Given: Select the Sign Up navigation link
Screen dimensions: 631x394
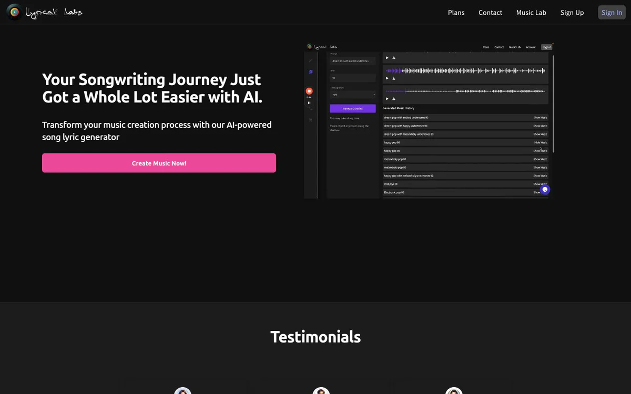Looking at the screenshot, I should pyautogui.click(x=572, y=13).
